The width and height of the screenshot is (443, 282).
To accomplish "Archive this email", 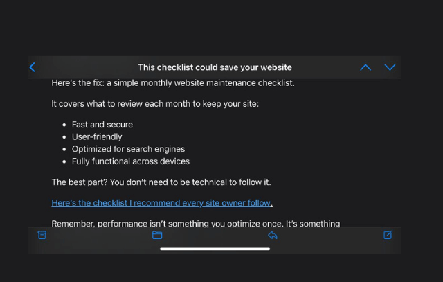I will click(42, 236).
